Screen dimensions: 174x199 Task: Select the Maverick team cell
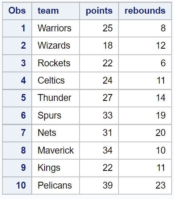[x=55, y=150]
